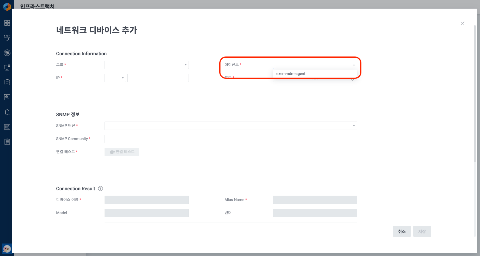Open the Kubernetes wheel icon in sidebar
Image resolution: width=480 pixels, height=256 pixels.
[x=7, y=53]
